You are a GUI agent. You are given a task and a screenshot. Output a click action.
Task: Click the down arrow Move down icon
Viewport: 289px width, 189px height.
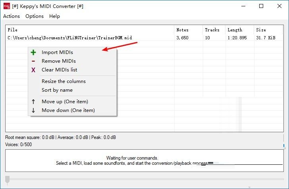click(x=33, y=110)
